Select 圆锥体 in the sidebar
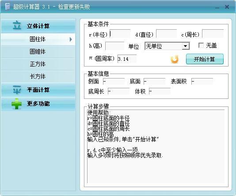 pos(38,51)
